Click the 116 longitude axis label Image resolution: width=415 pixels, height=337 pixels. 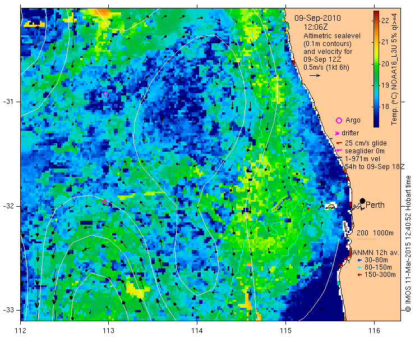(374, 331)
